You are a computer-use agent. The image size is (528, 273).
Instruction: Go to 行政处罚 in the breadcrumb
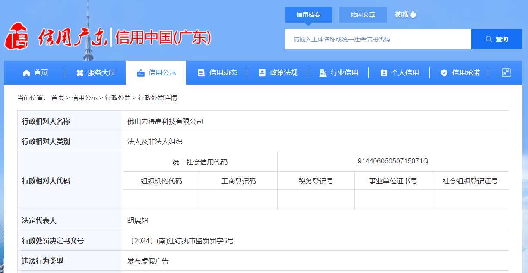(x=118, y=98)
